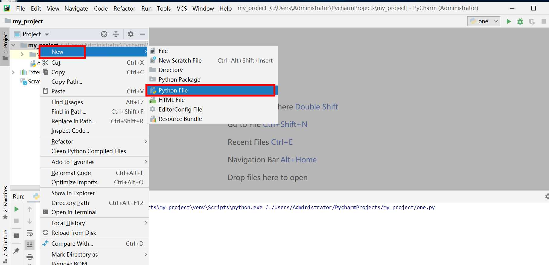Click the down-arrow stack trace icon

point(30,221)
